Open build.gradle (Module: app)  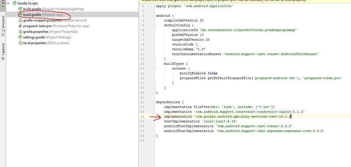pos(43,15)
